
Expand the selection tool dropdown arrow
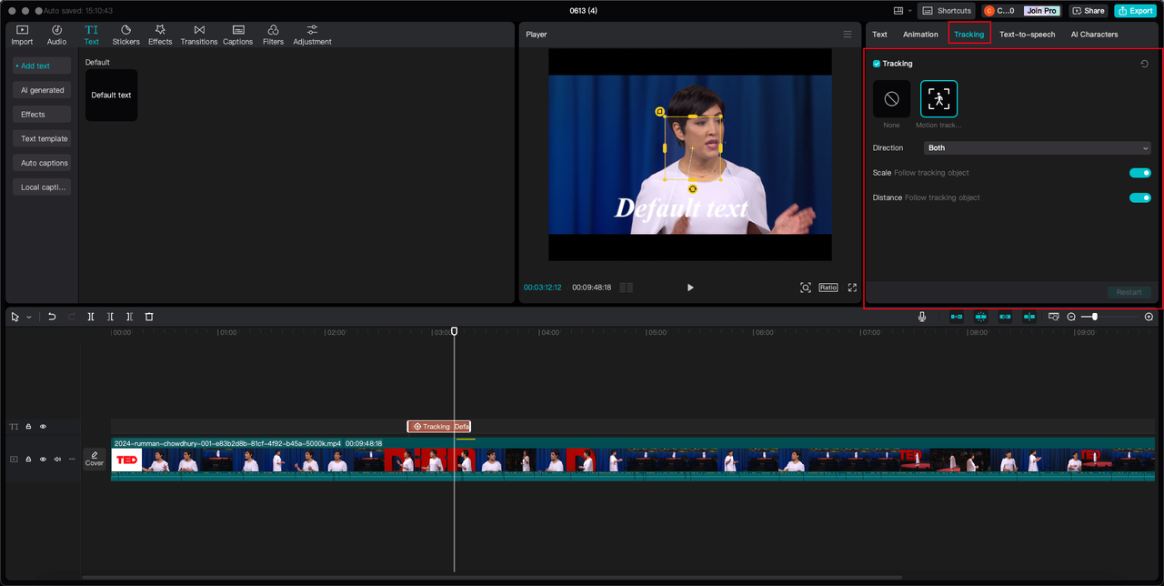28,317
